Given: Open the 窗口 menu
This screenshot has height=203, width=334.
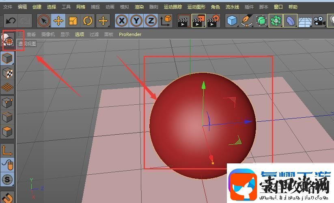Looking at the screenshot, I should pyautogui.click(x=278, y=7).
